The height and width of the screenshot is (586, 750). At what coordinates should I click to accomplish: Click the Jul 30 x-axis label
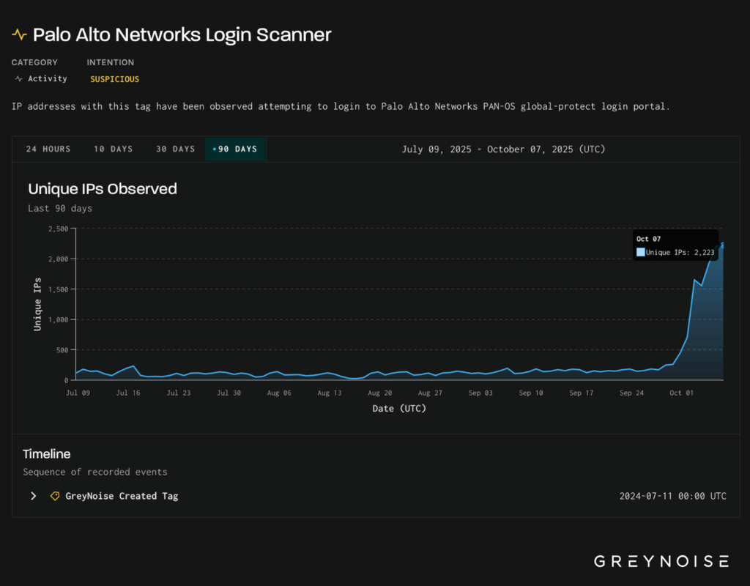[x=229, y=393]
